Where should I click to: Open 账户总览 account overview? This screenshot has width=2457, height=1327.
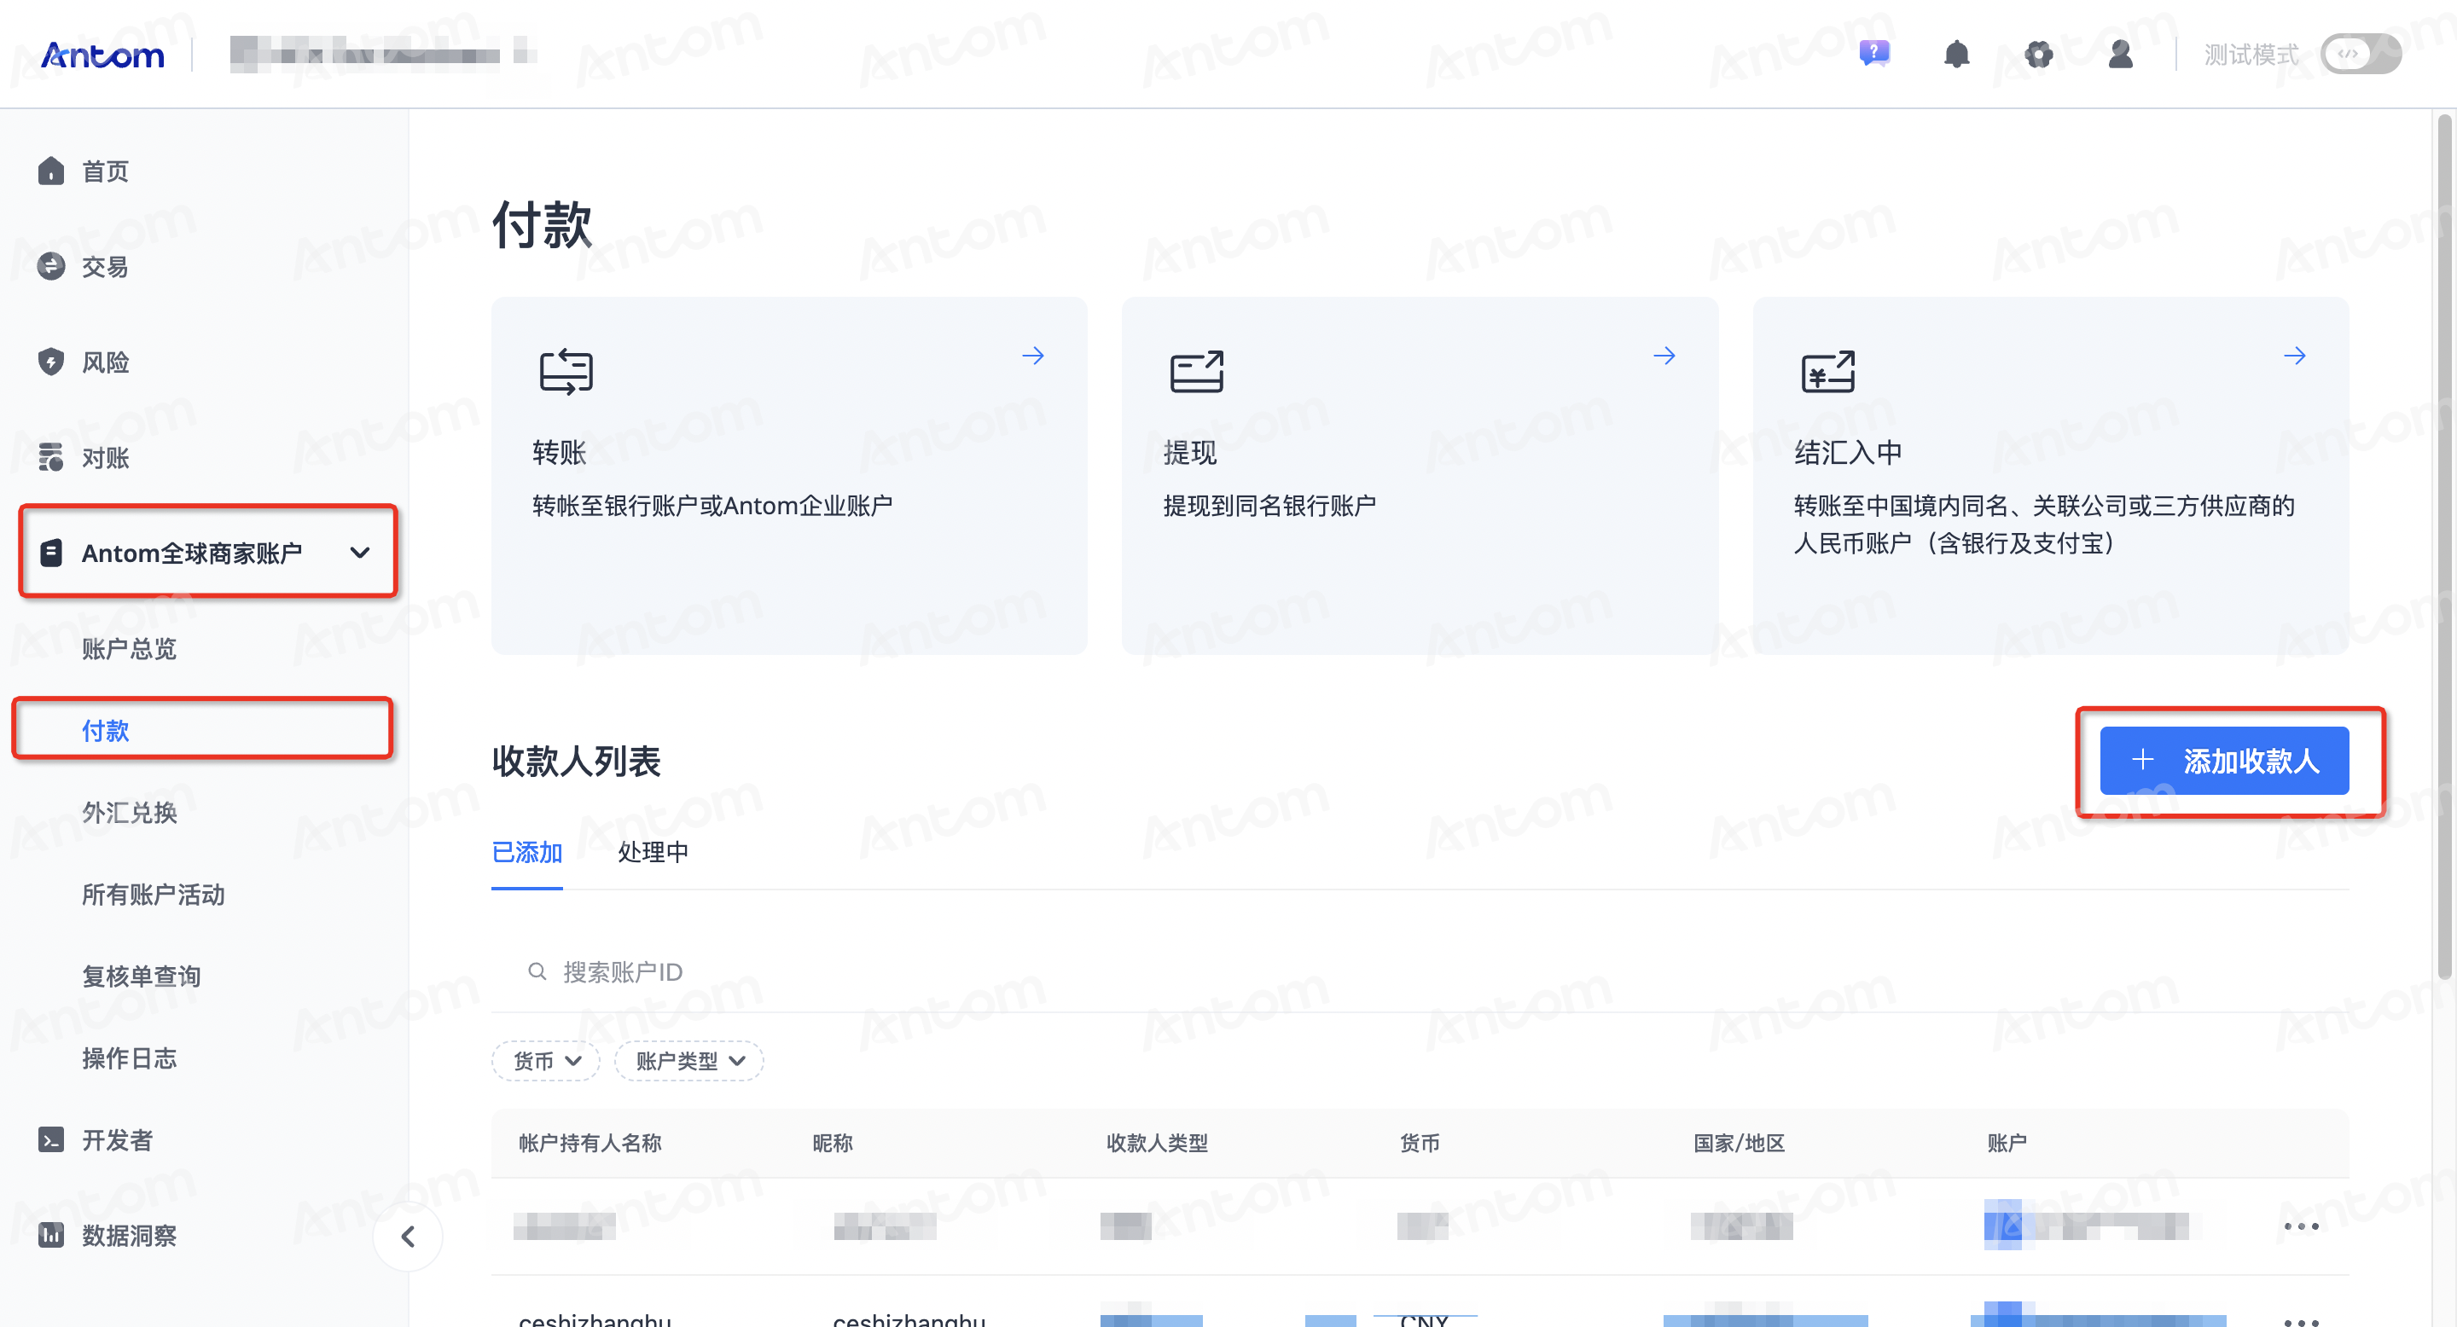[x=129, y=649]
